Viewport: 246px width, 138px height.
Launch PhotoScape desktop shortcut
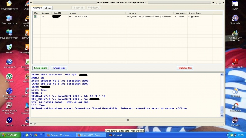235,107
